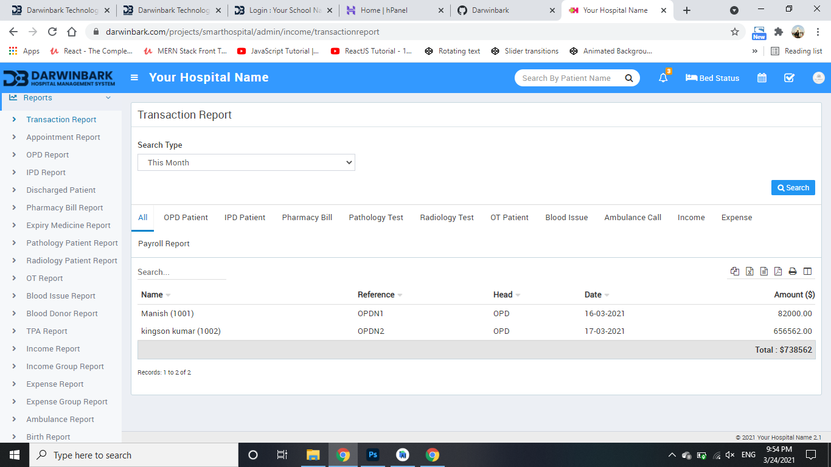Copy table data with the copy icon
This screenshot has height=467, width=831.
point(735,272)
